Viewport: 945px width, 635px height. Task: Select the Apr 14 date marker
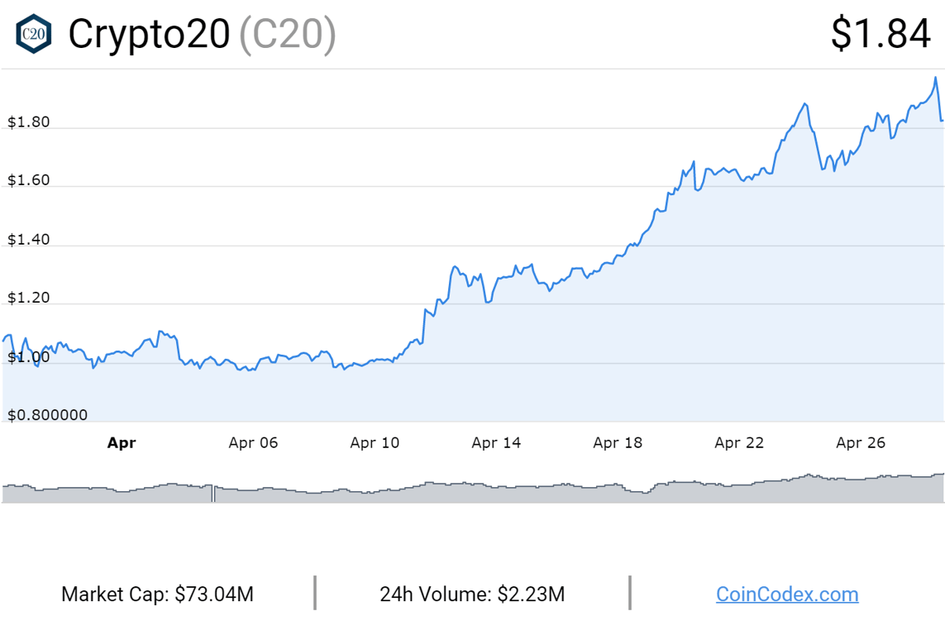click(496, 442)
